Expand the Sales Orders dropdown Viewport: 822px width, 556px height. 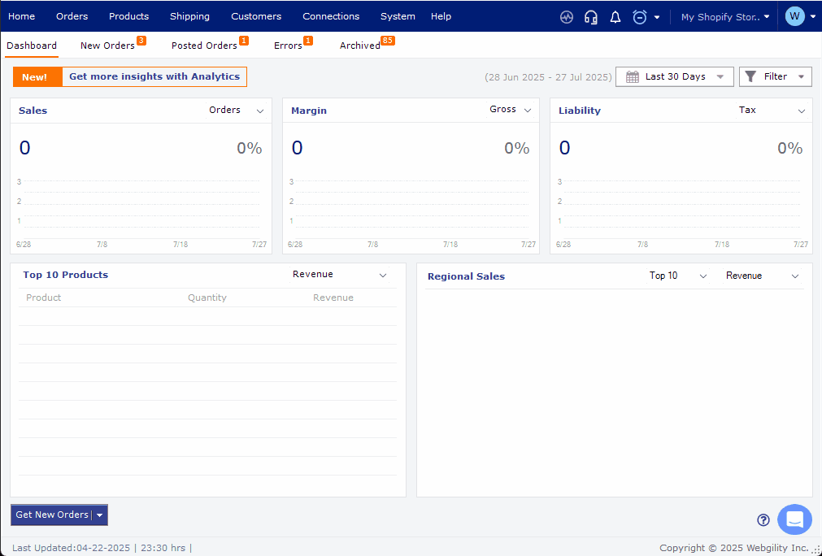pyautogui.click(x=260, y=111)
